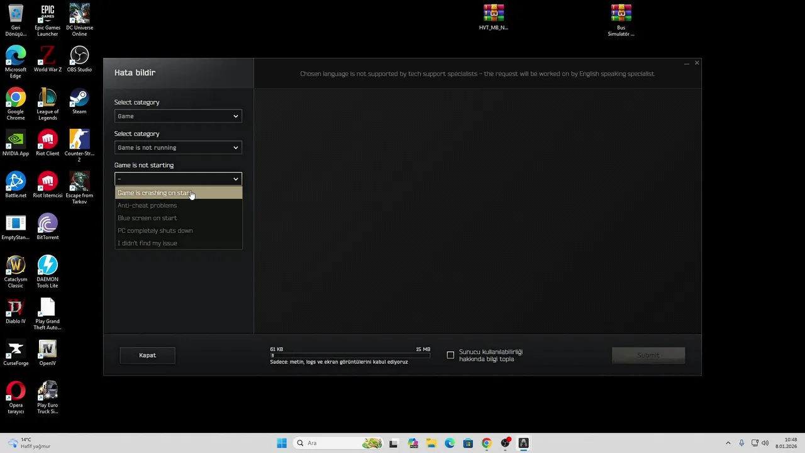The height and width of the screenshot is (453, 805).
Task: Select the BitTorrent desktop icon
Action: (x=47, y=227)
